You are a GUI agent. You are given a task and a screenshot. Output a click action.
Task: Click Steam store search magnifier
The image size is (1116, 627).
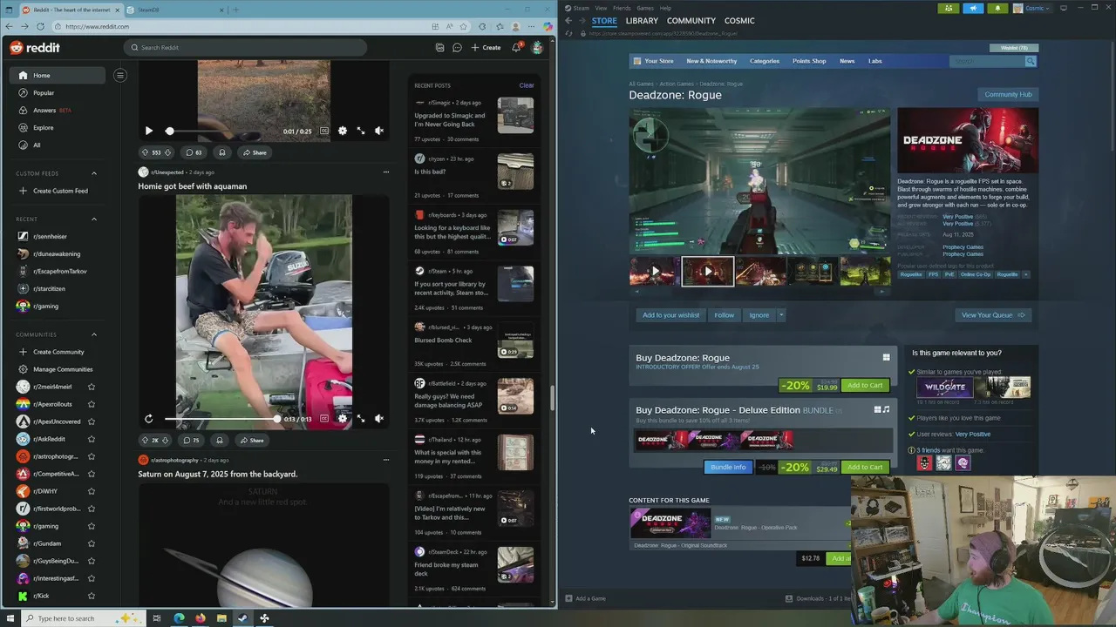[1031, 61]
